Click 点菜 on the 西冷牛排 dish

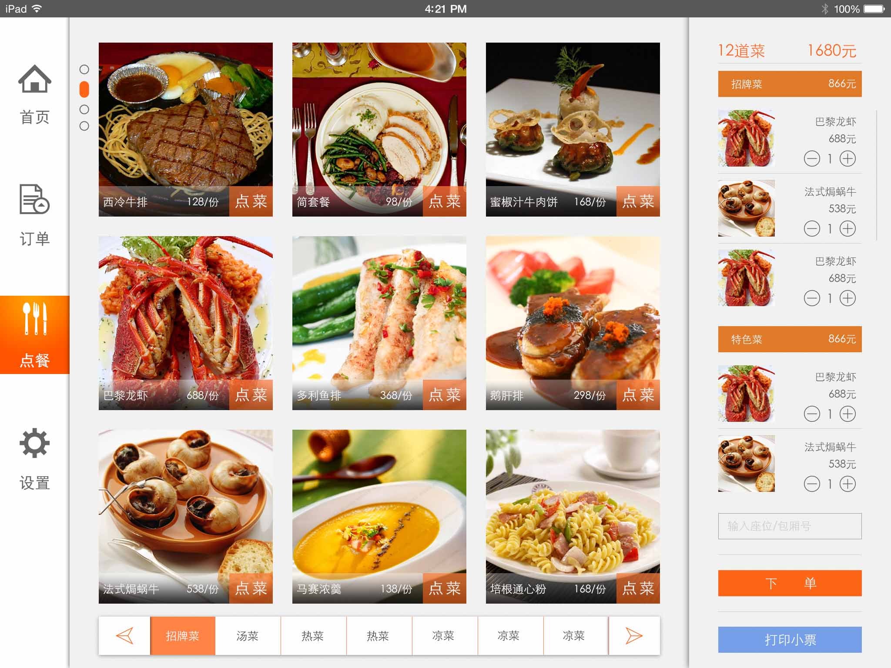[251, 201]
